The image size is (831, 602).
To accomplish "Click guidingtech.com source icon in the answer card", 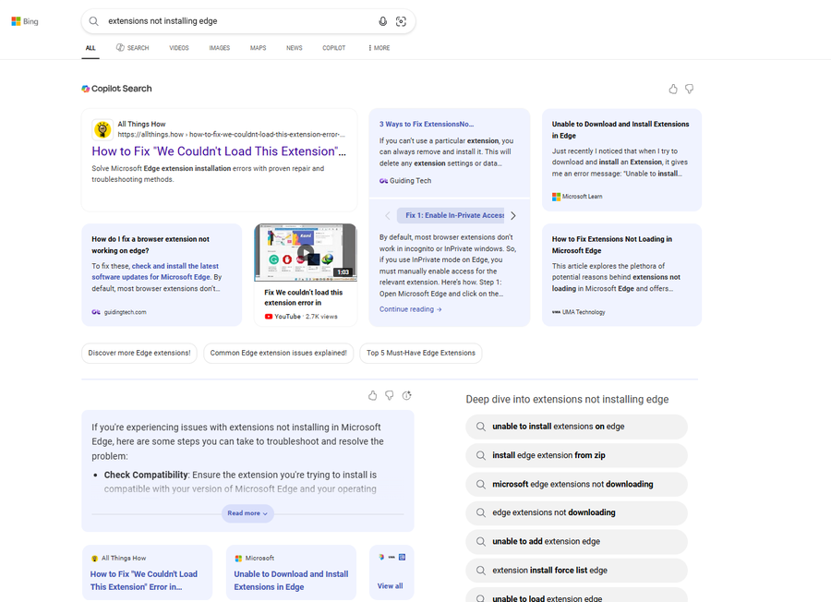I will (96, 312).
